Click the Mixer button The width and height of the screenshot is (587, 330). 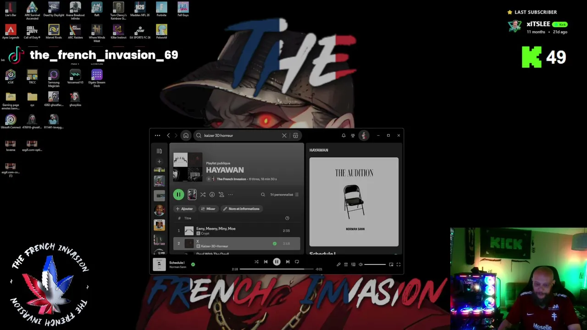point(208,209)
